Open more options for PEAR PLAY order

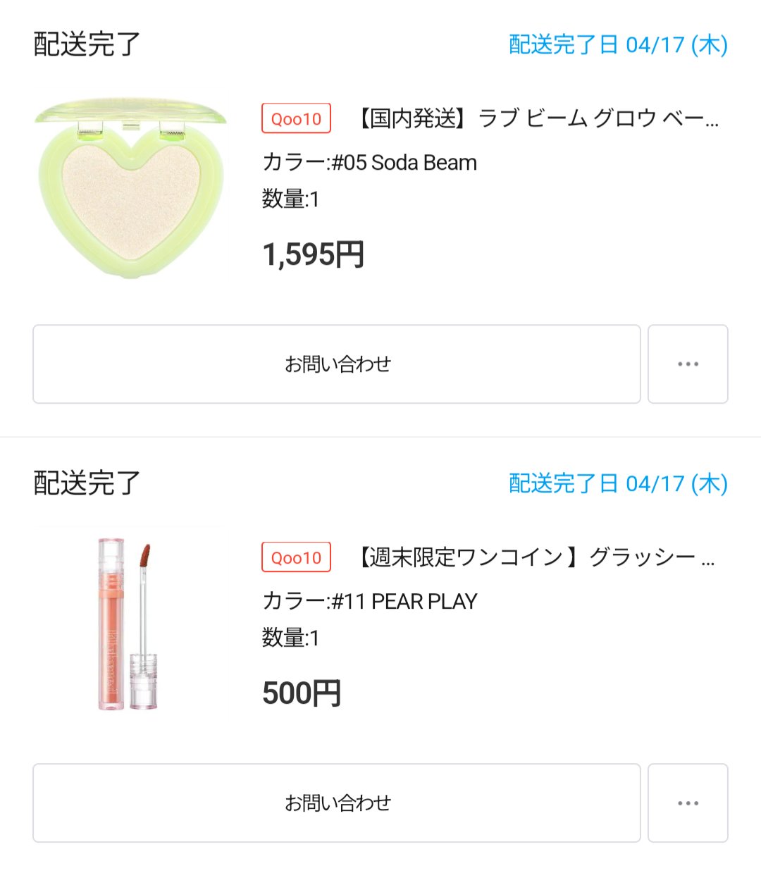pyautogui.click(x=688, y=803)
